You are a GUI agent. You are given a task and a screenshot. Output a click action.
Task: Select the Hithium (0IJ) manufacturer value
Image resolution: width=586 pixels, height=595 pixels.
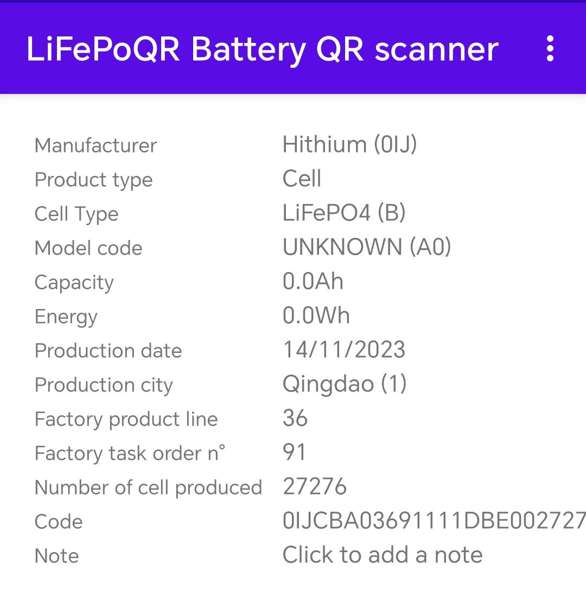click(x=349, y=144)
